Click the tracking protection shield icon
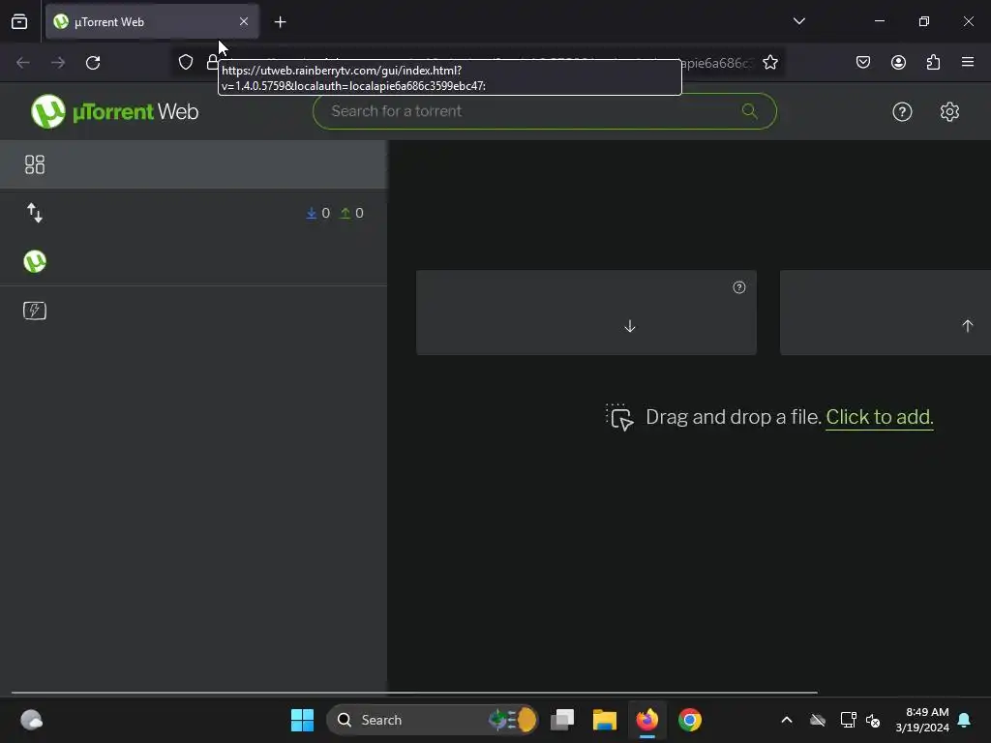The image size is (991, 743). (x=185, y=62)
